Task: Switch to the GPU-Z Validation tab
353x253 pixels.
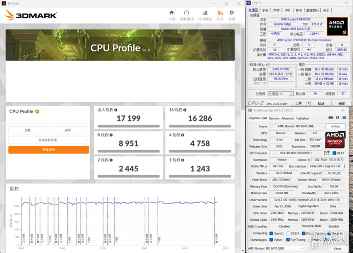Action: point(303,118)
